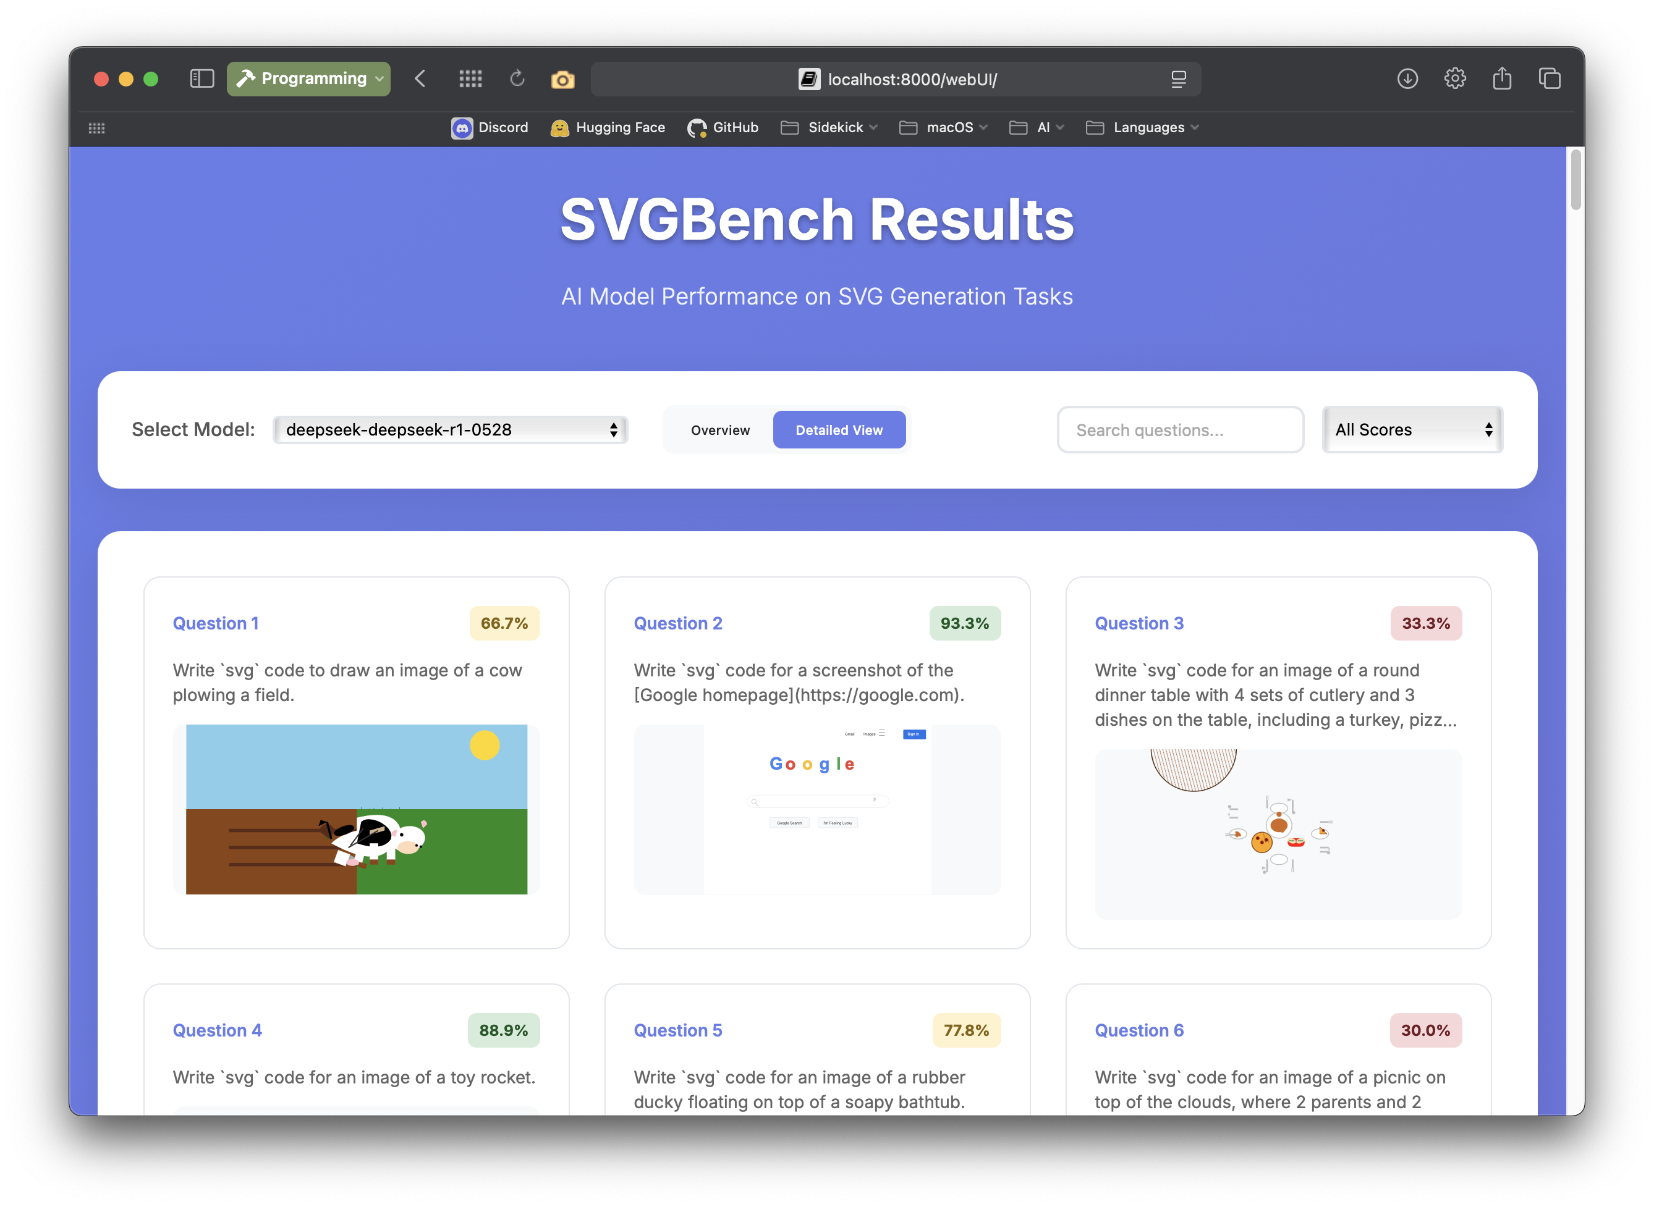The height and width of the screenshot is (1207, 1654).
Task: Open the Hugging Face bookmark
Action: pos(608,128)
